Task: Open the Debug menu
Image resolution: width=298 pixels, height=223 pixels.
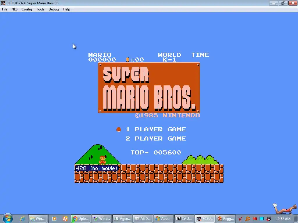Action: click(x=54, y=9)
